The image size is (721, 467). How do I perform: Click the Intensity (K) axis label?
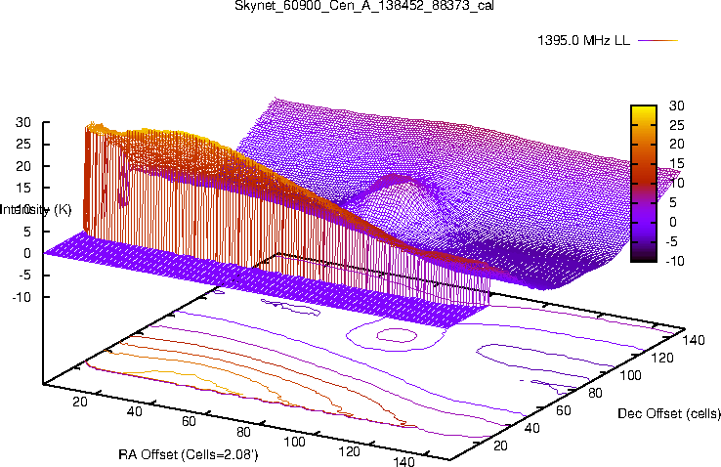36,210
